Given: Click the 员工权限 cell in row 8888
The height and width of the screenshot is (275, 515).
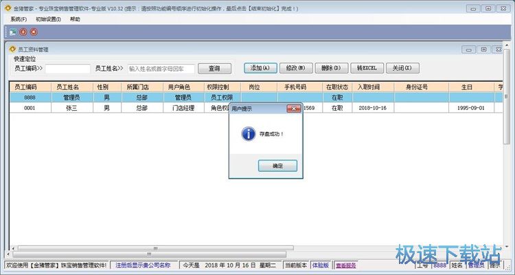Looking at the screenshot, I should (x=222, y=98).
